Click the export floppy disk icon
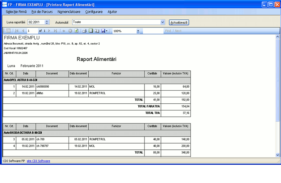The width and height of the screenshot is (281, 183). pos(103,31)
